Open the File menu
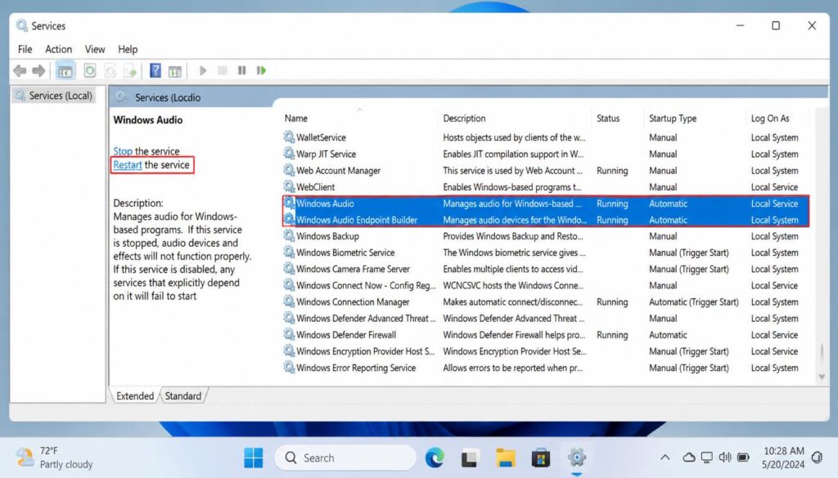Screen dimensions: 838x478 pos(25,49)
